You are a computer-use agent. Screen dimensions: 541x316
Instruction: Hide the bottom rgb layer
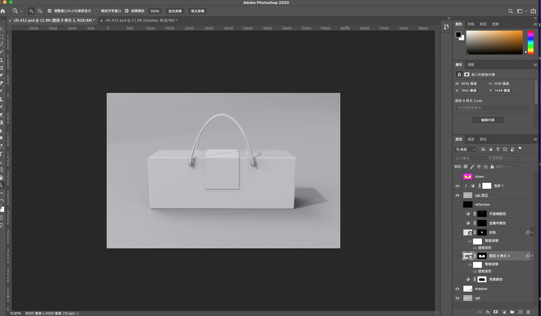[457, 298]
